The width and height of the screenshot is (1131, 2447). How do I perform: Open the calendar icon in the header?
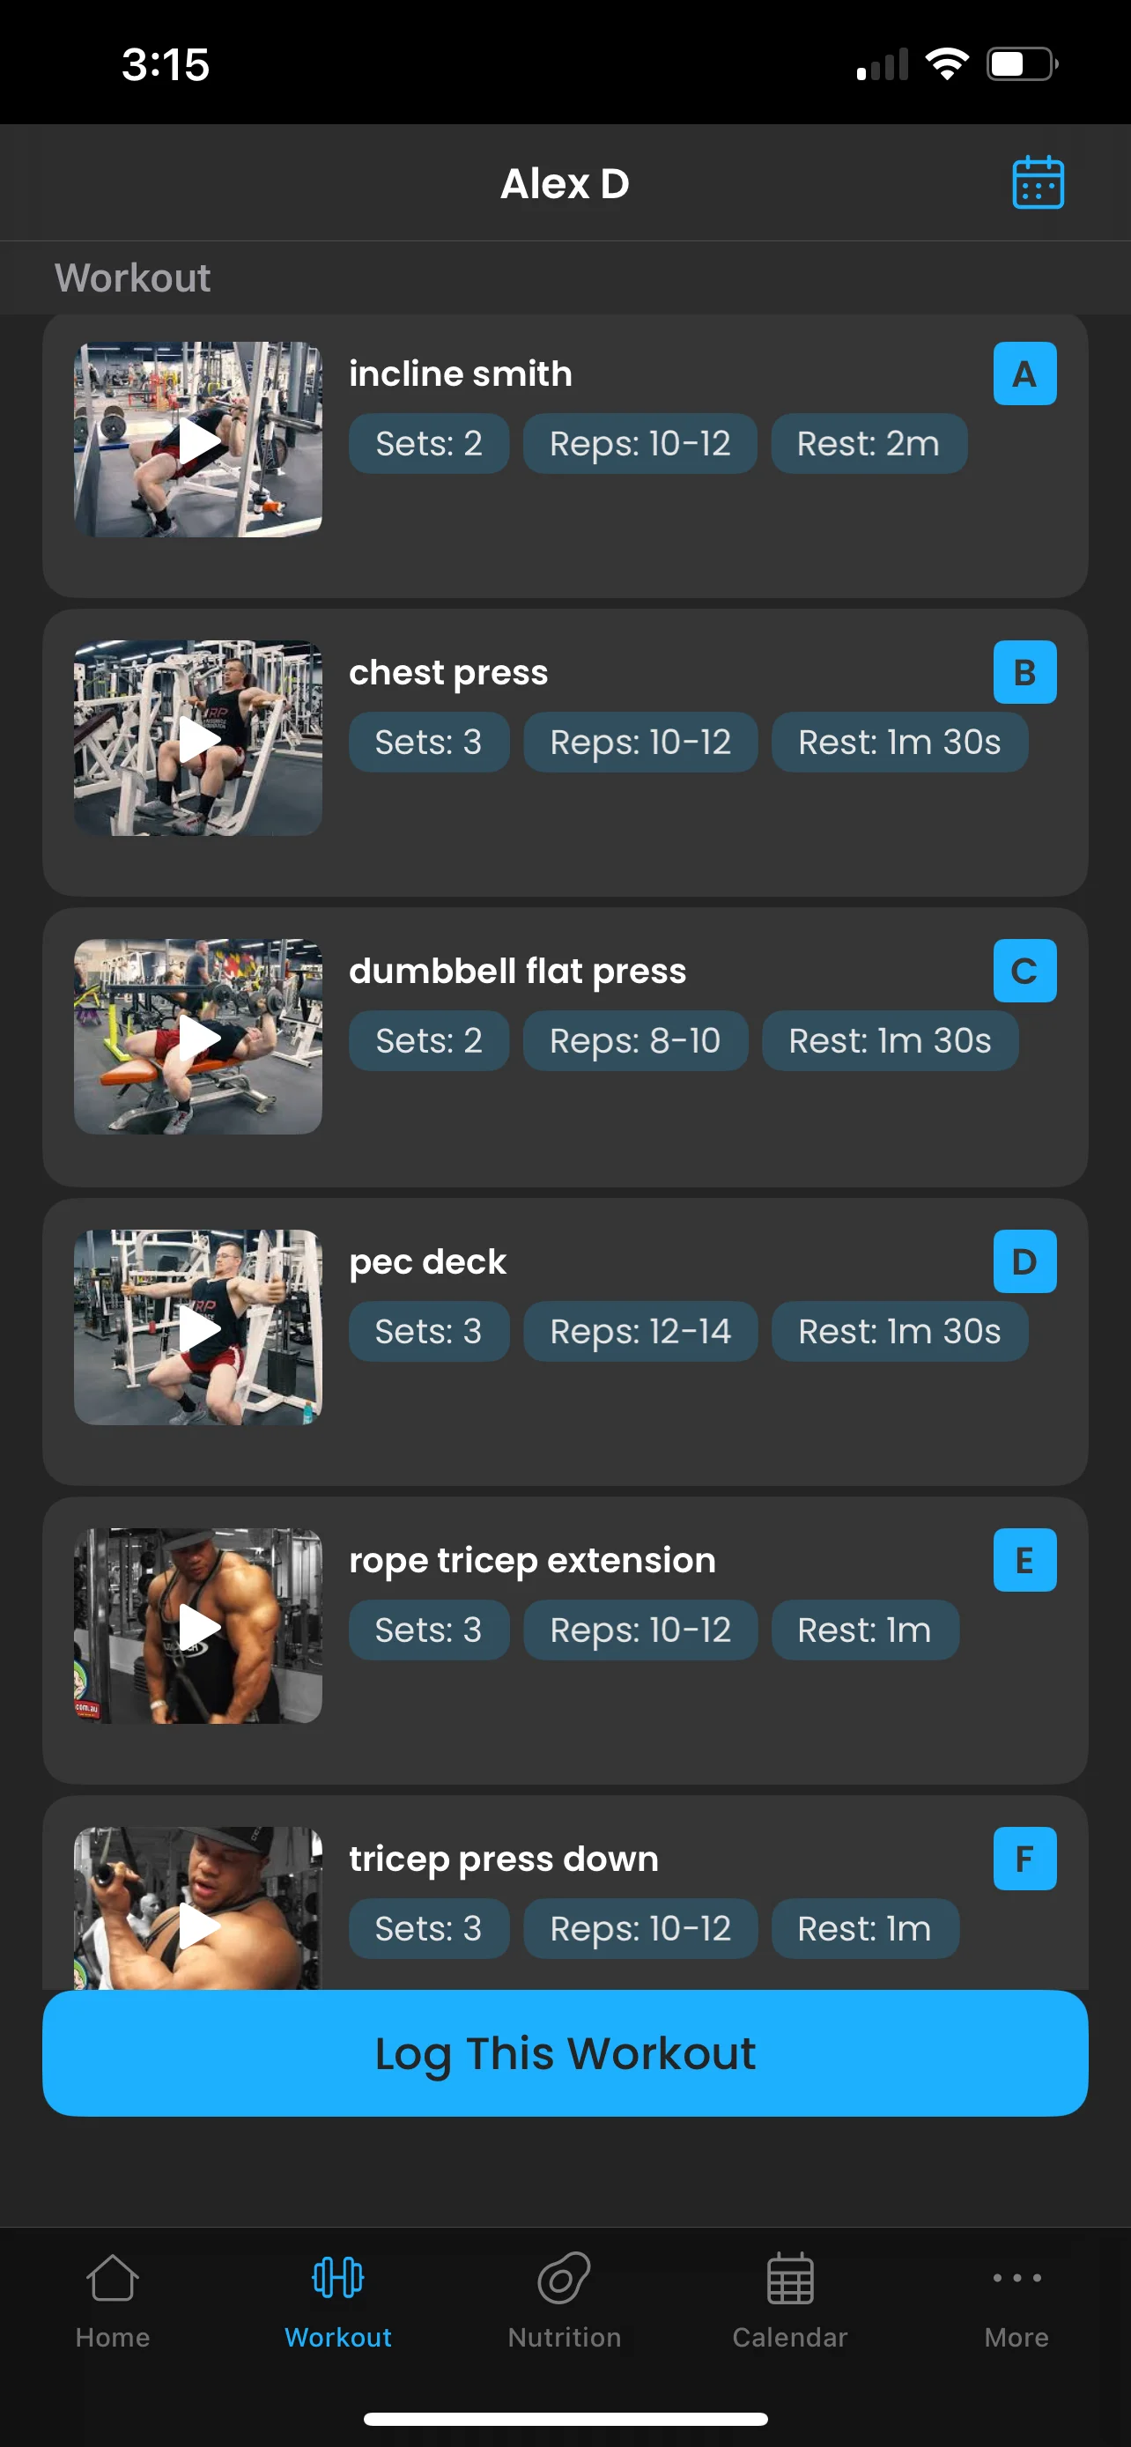point(1037,182)
